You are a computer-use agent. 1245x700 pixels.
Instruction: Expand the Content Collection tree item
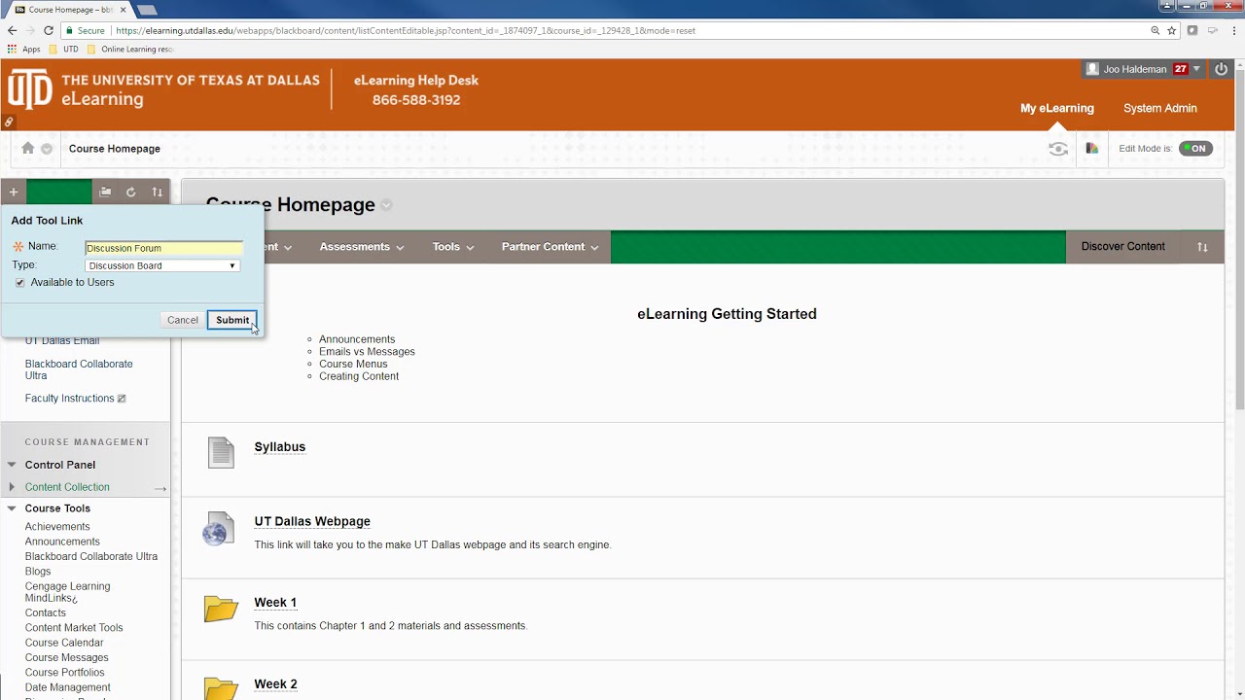click(x=12, y=487)
